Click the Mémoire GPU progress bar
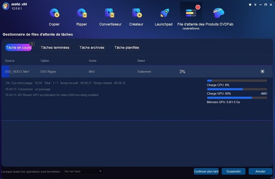This screenshot has width=275, height=179. click(x=237, y=98)
